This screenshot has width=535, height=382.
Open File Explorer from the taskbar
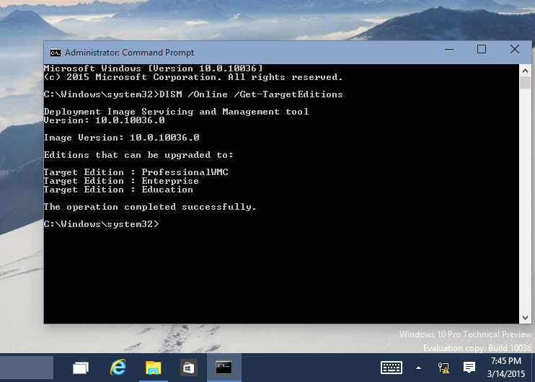pos(154,368)
